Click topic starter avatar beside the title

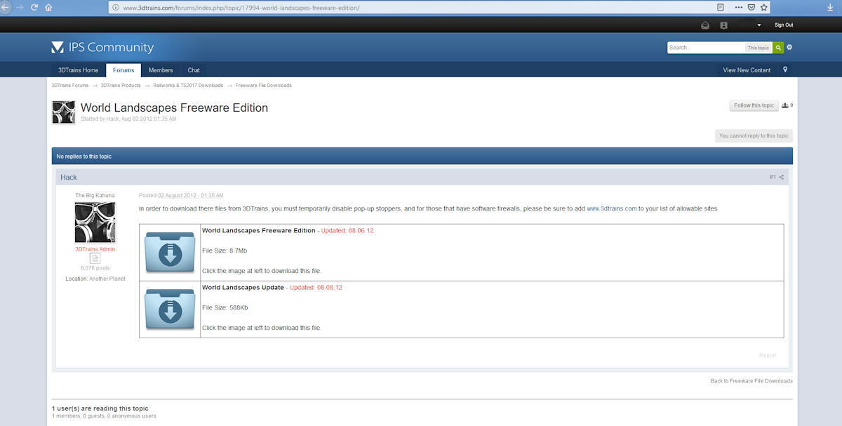(x=64, y=112)
